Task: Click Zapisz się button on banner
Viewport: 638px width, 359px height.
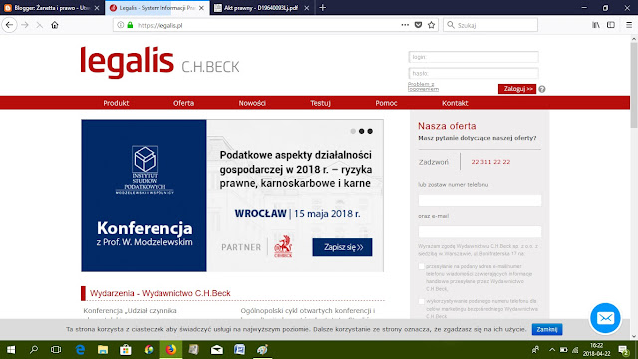Action: click(x=342, y=247)
